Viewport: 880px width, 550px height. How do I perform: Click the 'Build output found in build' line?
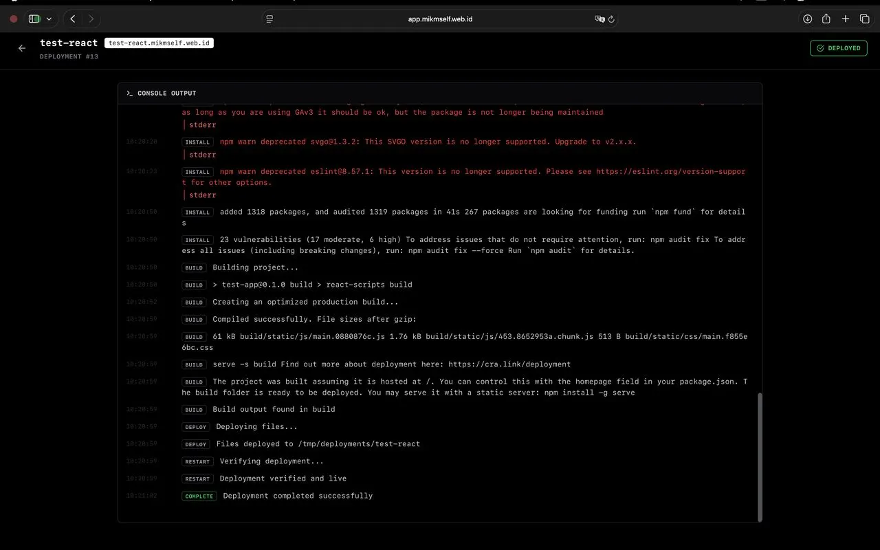pyautogui.click(x=274, y=409)
